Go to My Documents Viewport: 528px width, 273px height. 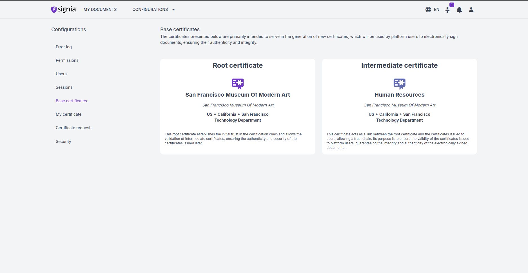point(100,10)
